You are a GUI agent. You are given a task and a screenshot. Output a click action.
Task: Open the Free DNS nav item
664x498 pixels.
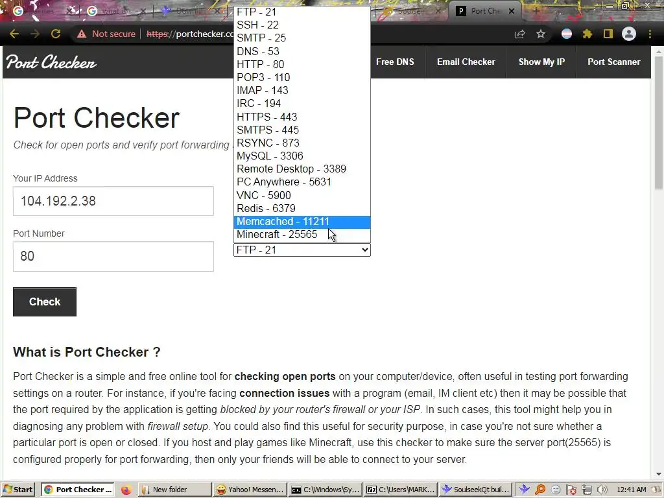[x=395, y=62]
